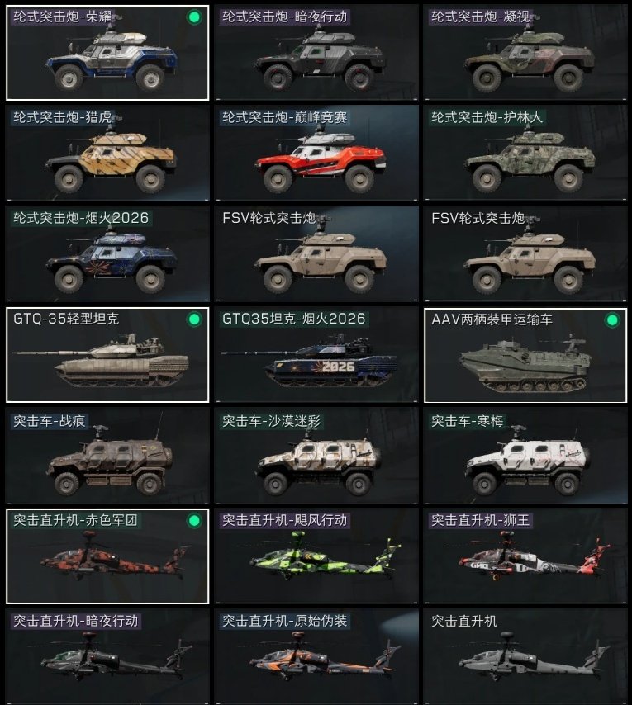Select the green 突击直升机-飓风行动 helicopter
Viewport: 632px width, 705px height.
coord(316,556)
